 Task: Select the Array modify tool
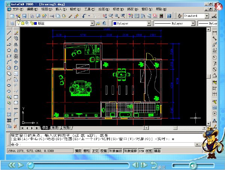point(16,56)
